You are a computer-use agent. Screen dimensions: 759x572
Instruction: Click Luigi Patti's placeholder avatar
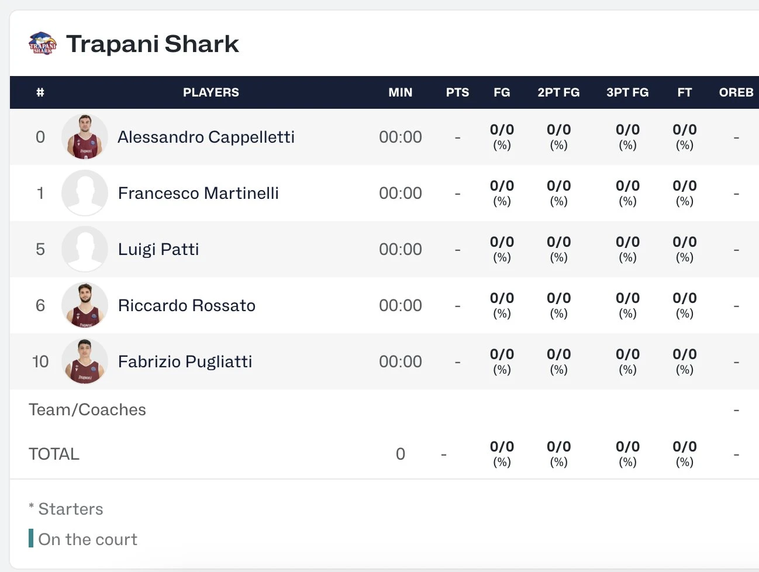[x=85, y=249]
